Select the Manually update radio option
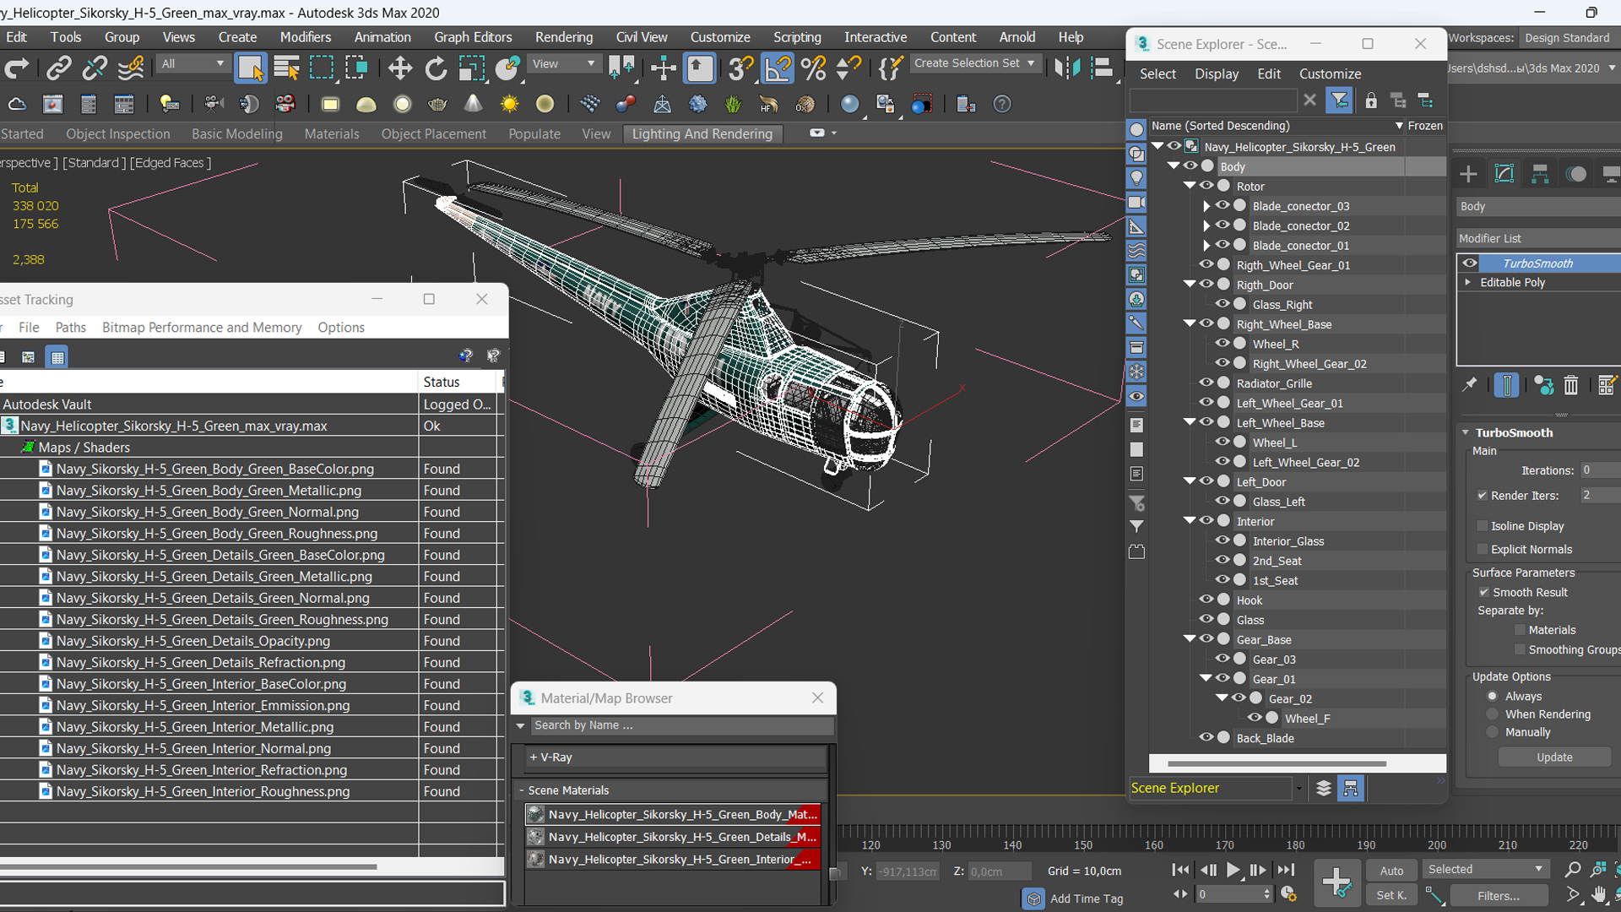 [1493, 732]
